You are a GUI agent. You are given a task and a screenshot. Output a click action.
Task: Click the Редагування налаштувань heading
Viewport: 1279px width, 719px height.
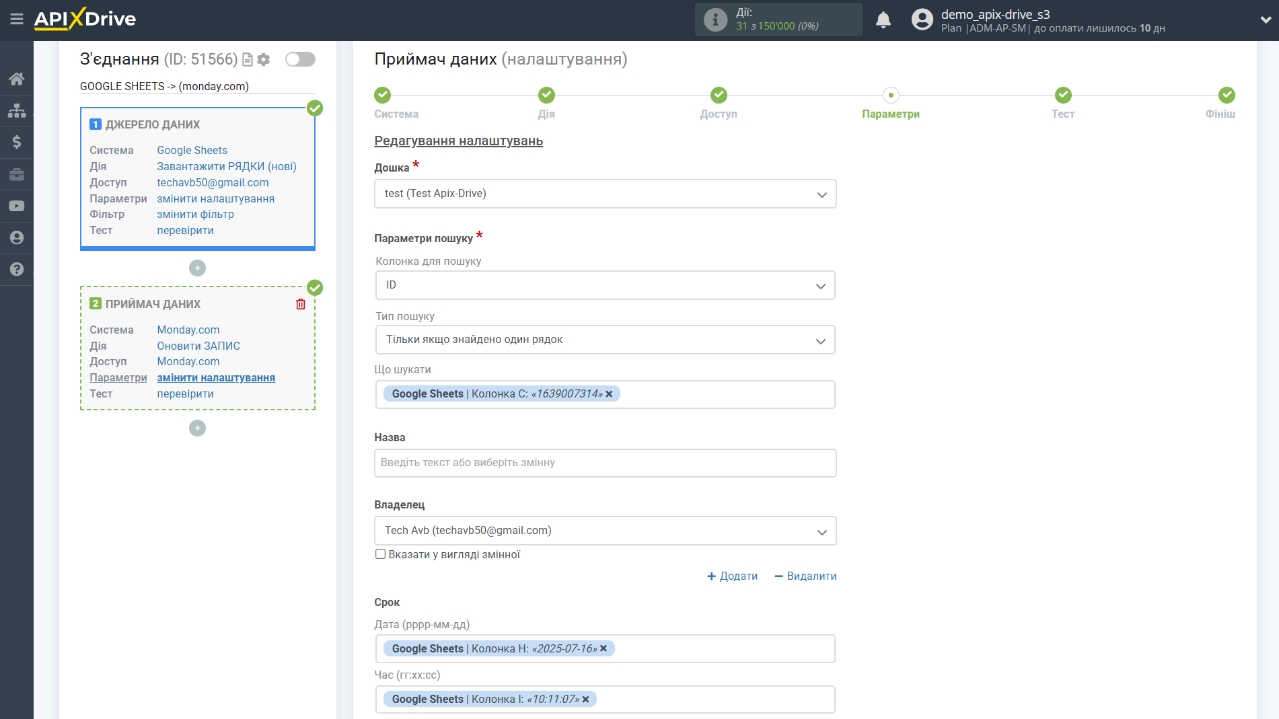coord(458,141)
